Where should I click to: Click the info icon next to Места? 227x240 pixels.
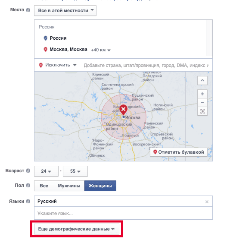click(x=28, y=10)
